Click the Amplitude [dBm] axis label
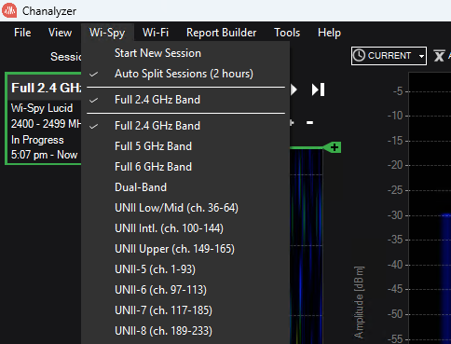Image resolution: width=451 pixels, height=344 pixels. [359, 302]
